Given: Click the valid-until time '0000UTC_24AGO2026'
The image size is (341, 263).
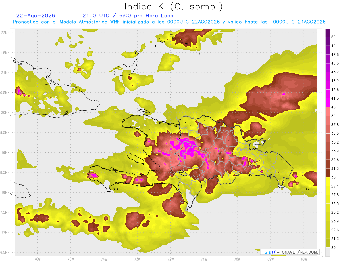Looking at the screenshot, I should tap(299, 22).
